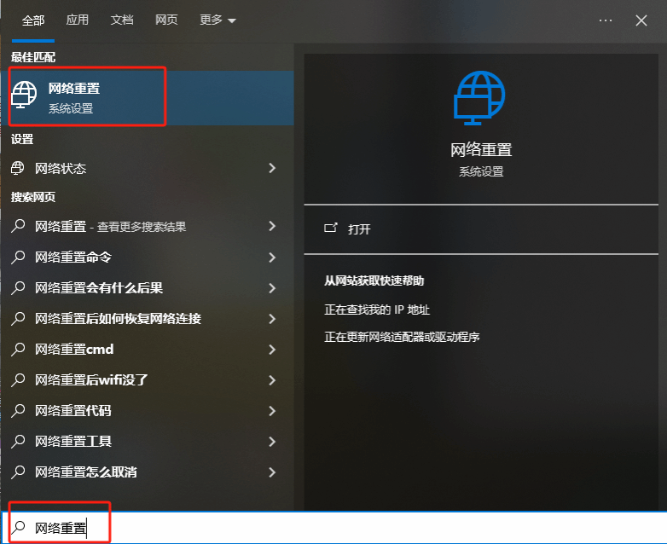This screenshot has height=544, width=667.
Task: Click the open icon beside 打开
Action: click(x=331, y=229)
